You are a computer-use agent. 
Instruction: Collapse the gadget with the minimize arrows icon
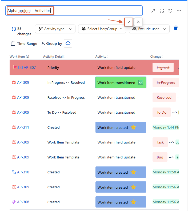(x=153, y=11)
